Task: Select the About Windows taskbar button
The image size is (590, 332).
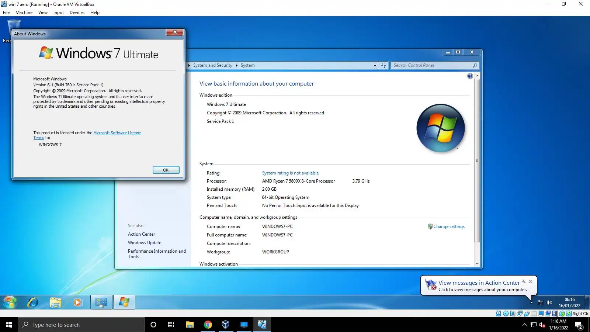Action: (x=124, y=302)
